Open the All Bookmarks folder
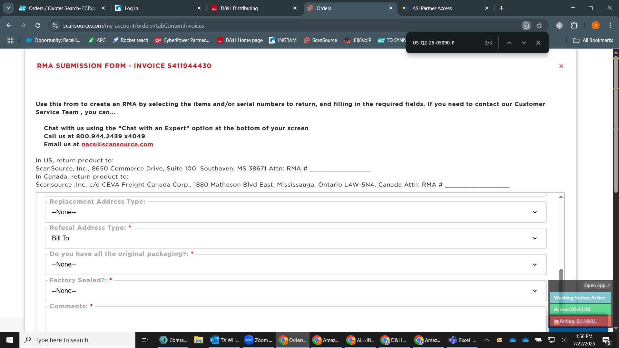Viewport: 619px width, 348px height. [x=593, y=40]
